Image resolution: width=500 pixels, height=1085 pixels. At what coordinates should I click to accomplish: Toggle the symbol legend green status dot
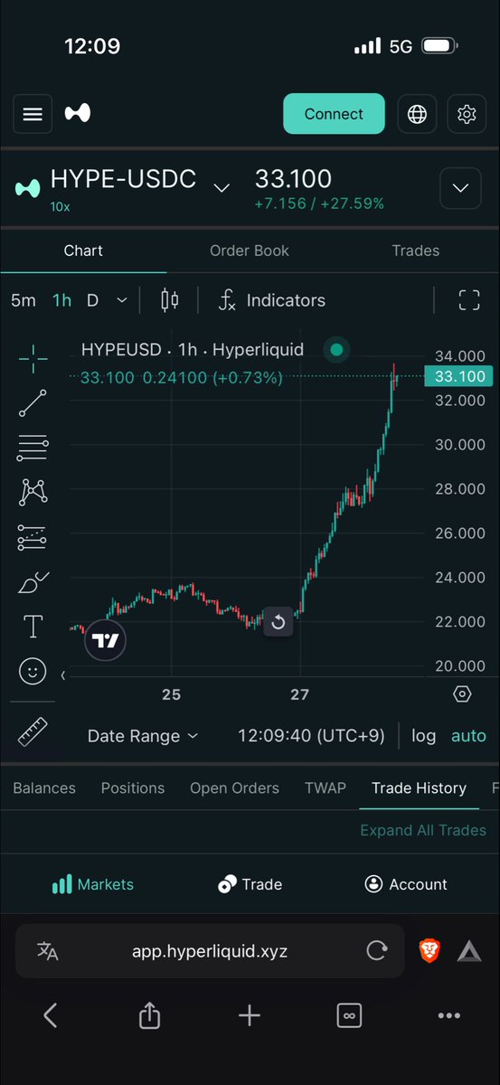tap(337, 350)
